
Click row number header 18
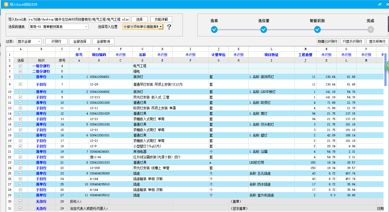(x=10, y=135)
